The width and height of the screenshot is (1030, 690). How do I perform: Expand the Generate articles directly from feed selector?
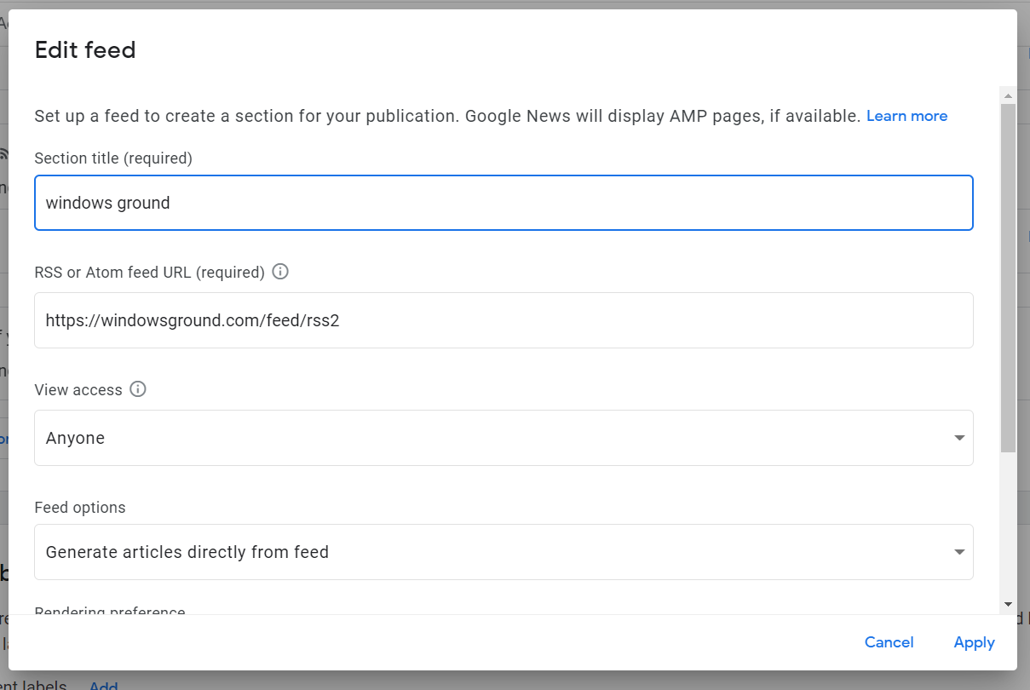[x=503, y=551]
